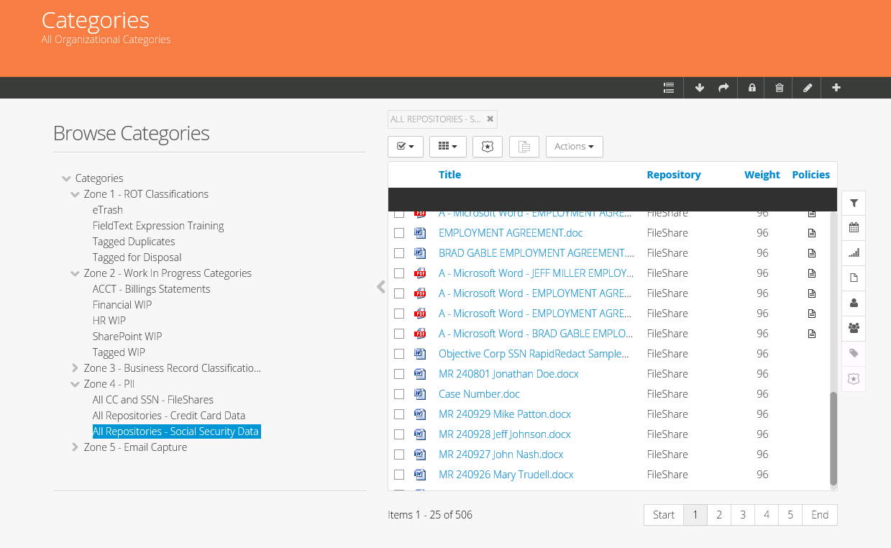This screenshot has height=548, width=891.
Task: Click the list view icon in dark toolbar
Action: 669,88
